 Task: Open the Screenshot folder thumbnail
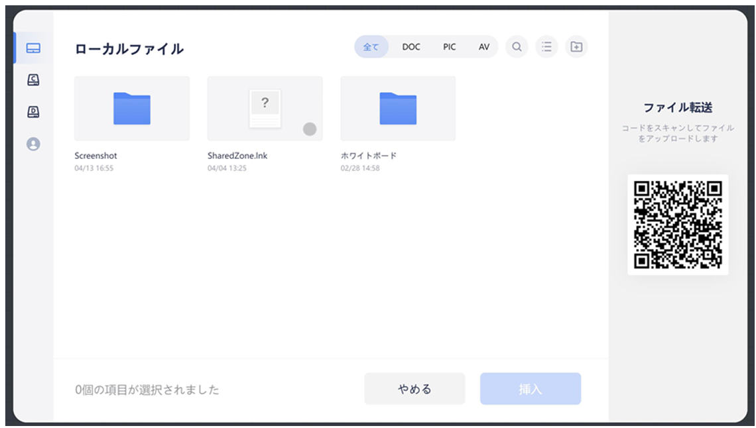132,108
